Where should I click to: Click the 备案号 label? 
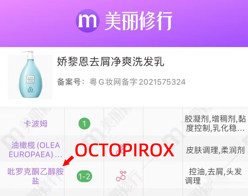click(69, 82)
